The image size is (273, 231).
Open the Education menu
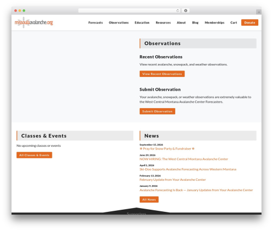click(x=142, y=22)
